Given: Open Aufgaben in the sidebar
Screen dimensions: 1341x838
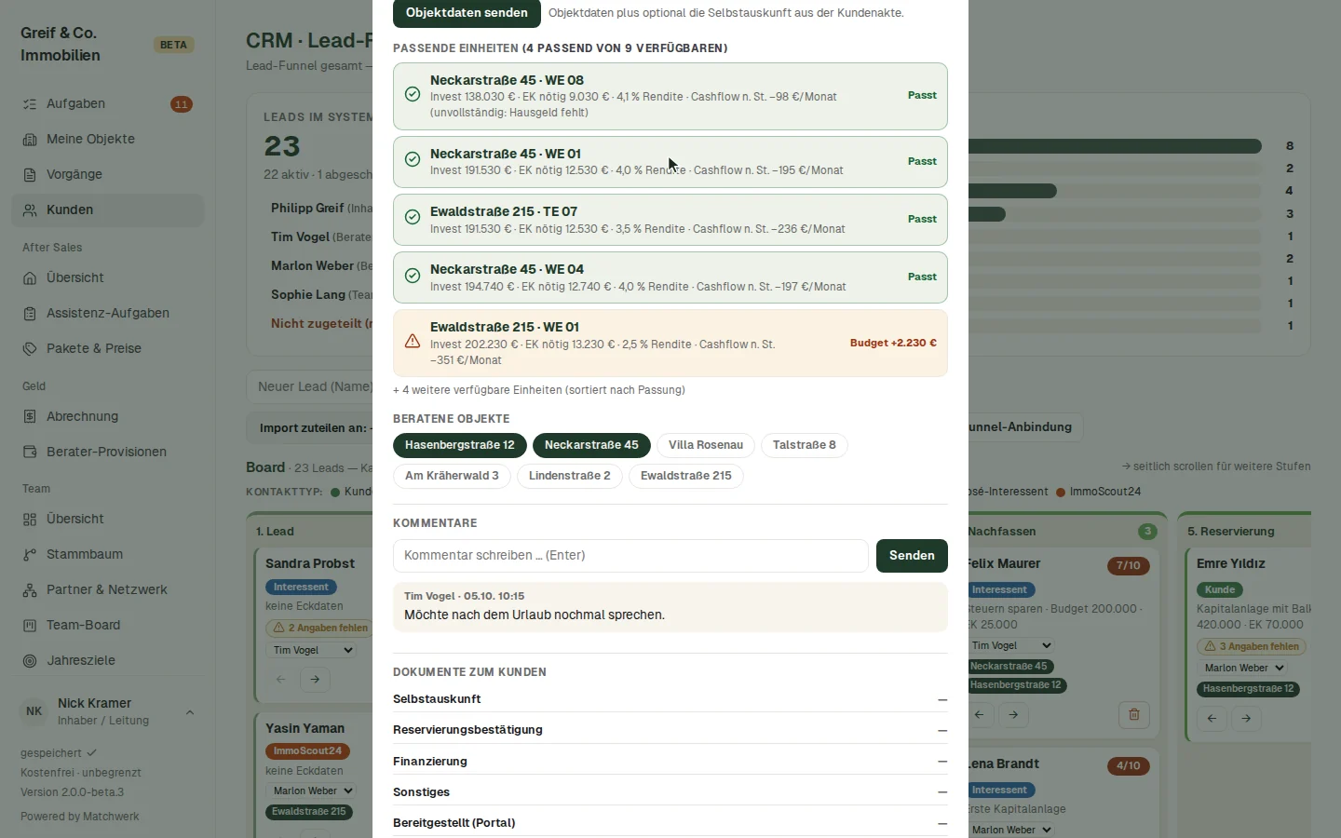Looking at the screenshot, I should [107, 104].
